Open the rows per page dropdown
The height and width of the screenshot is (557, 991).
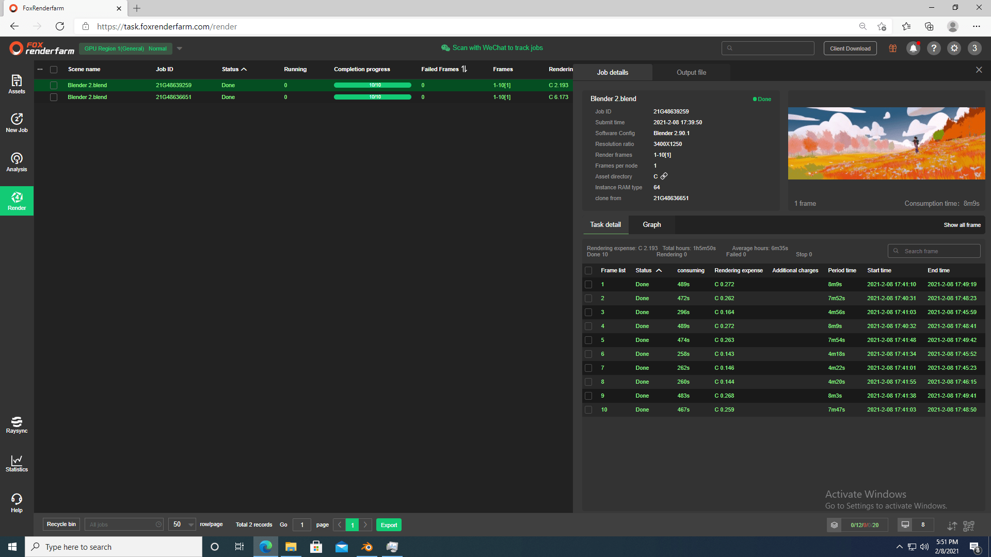point(182,525)
